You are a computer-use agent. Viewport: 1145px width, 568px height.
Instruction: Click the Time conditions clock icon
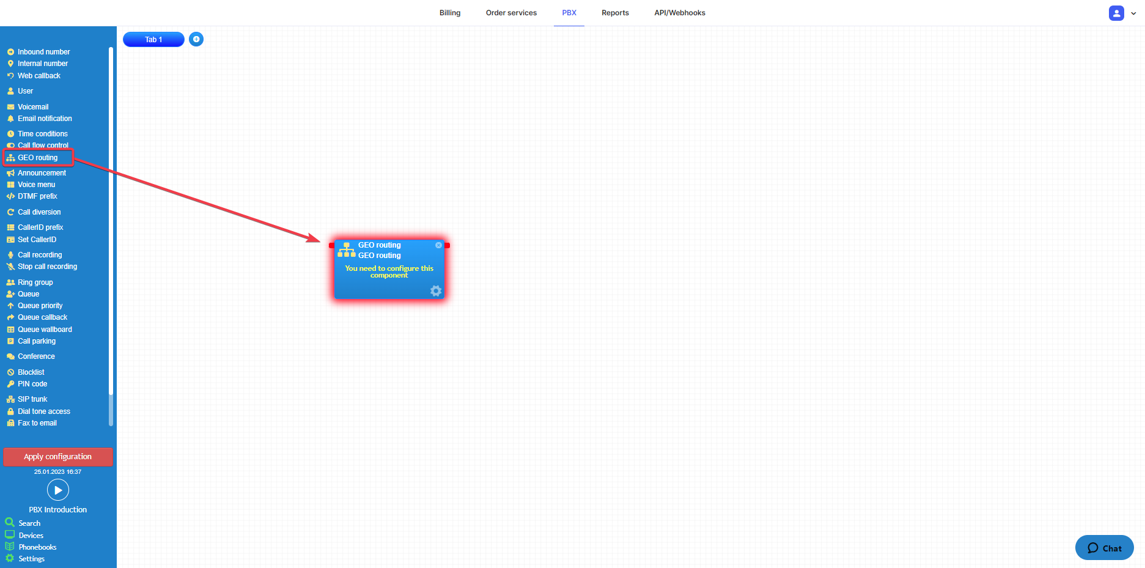pos(10,134)
